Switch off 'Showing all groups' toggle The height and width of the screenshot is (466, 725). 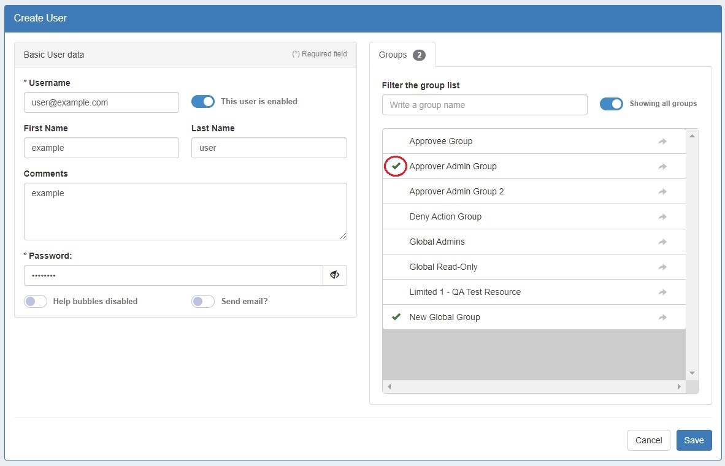coord(611,104)
